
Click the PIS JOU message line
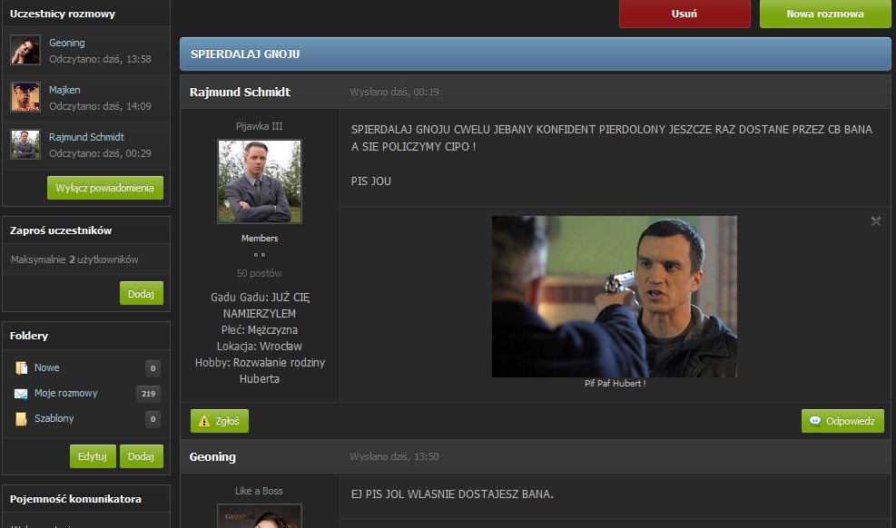[x=371, y=181]
